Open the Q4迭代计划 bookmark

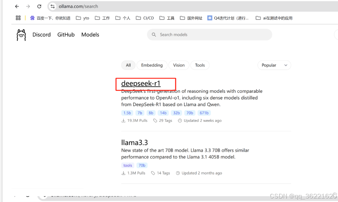click(228, 18)
